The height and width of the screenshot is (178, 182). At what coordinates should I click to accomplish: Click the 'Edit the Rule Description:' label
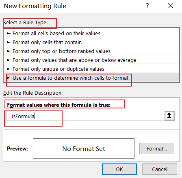[x=33, y=93]
